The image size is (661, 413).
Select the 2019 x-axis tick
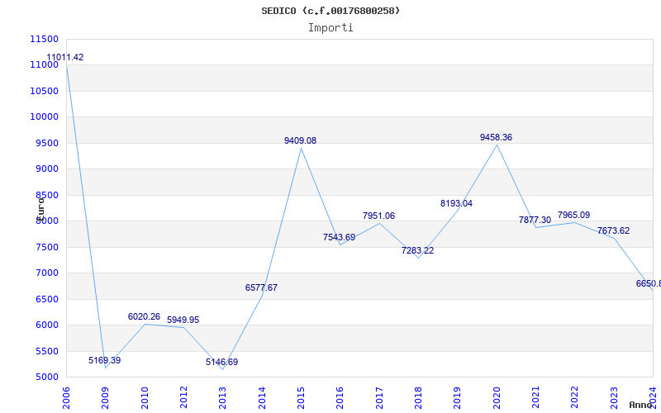click(458, 397)
